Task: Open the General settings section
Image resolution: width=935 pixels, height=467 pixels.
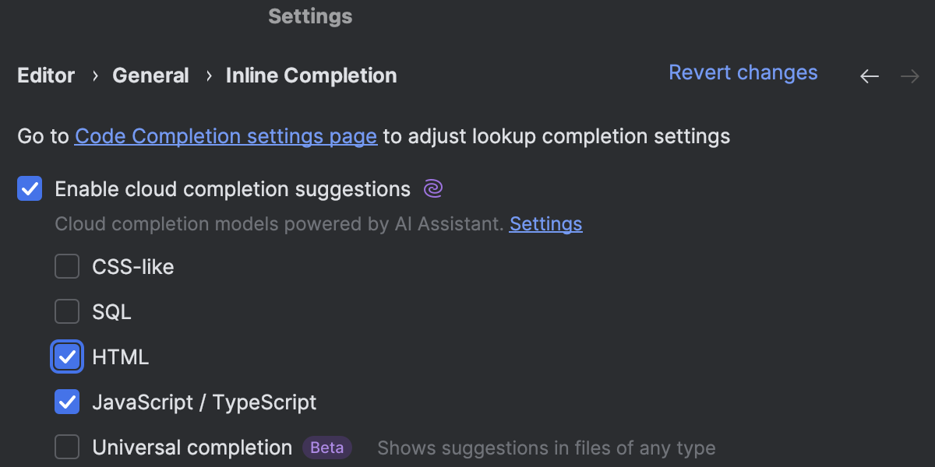Action: 150,75
